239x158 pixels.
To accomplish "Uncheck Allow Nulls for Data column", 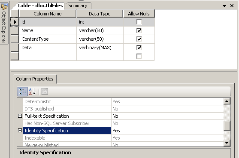I will point(139,48).
